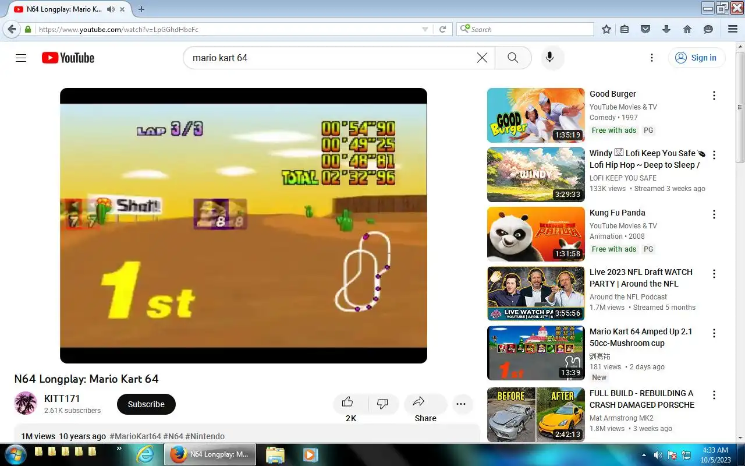Show hidden tray icons arrow
The height and width of the screenshot is (466, 745).
[644, 455]
